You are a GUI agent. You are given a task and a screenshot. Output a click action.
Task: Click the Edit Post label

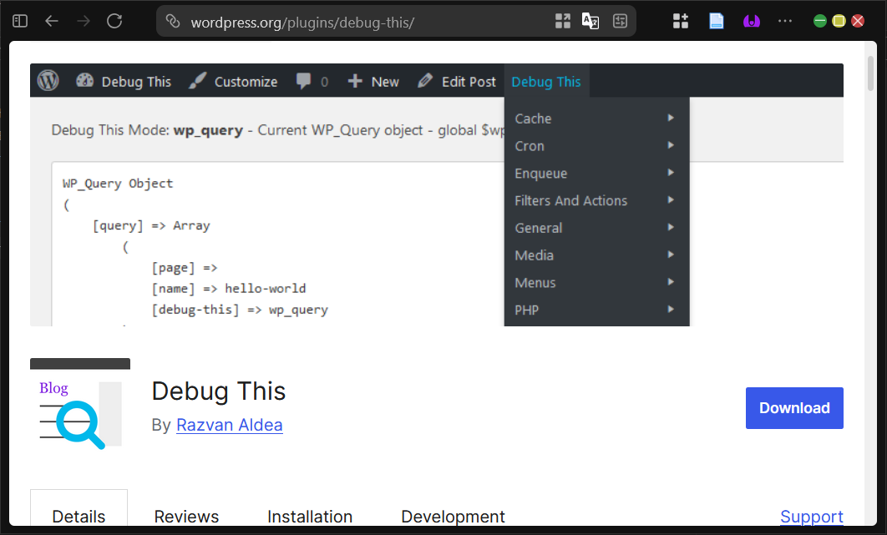point(469,82)
